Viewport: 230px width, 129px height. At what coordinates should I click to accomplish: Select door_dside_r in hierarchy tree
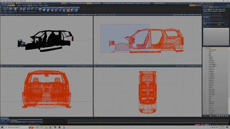tap(212, 95)
